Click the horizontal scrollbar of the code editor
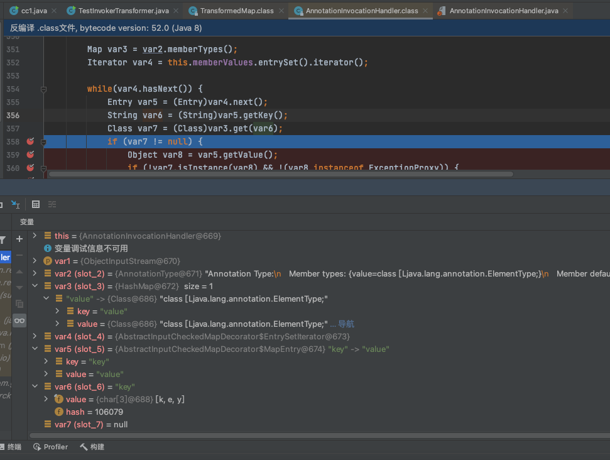The height and width of the screenshot is (460, 610). (280, 174)
